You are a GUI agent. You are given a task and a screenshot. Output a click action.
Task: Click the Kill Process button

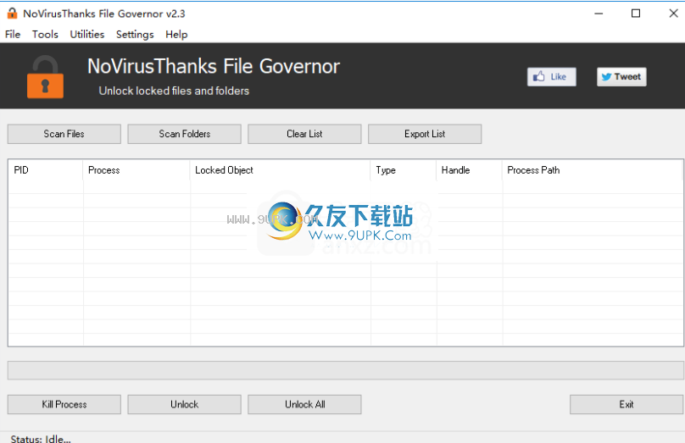64,405
